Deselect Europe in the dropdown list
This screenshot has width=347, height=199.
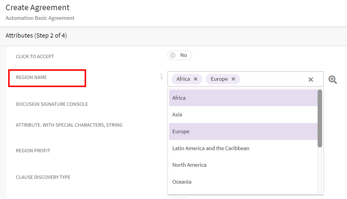tap(243, 132)
